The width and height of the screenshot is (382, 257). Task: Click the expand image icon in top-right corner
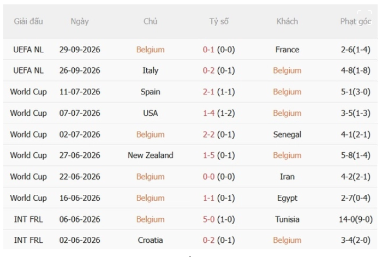365,17
